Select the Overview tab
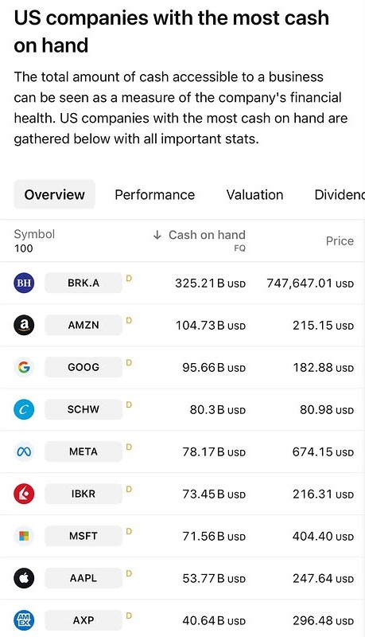365x637 pixels. [x=54, y=194]
